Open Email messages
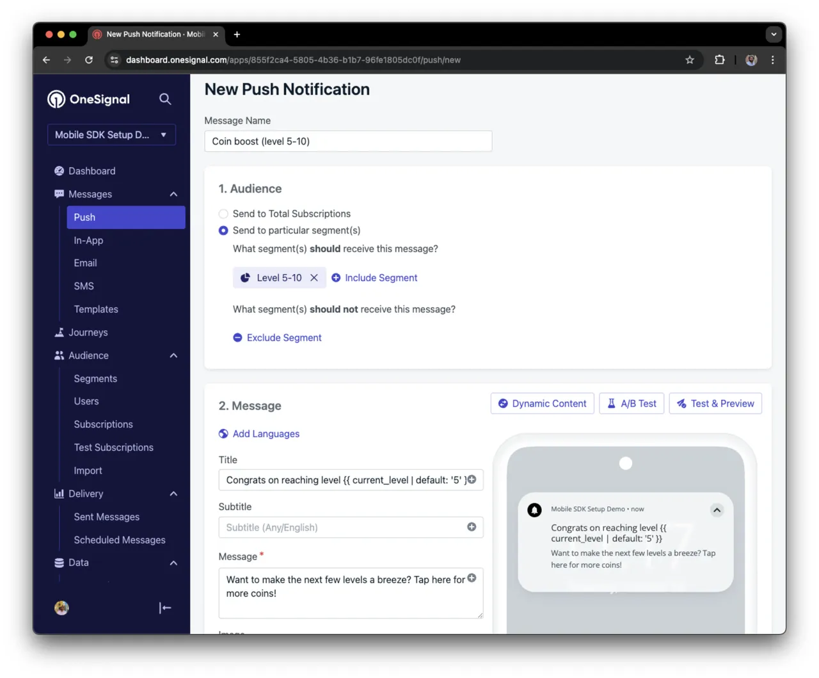 click(x=85, y=263)
